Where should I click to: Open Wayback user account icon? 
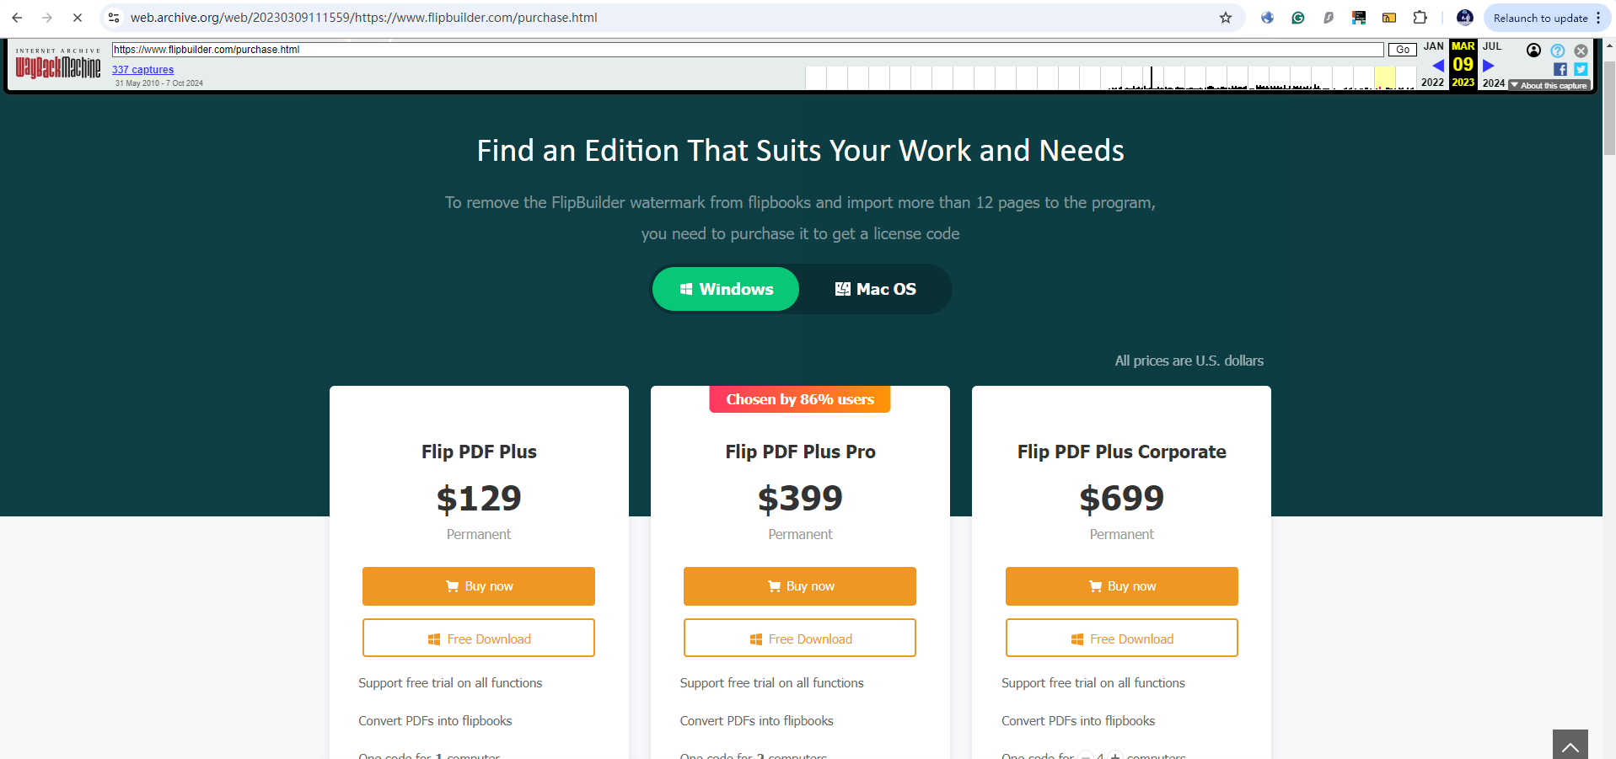pos(1534,51)
